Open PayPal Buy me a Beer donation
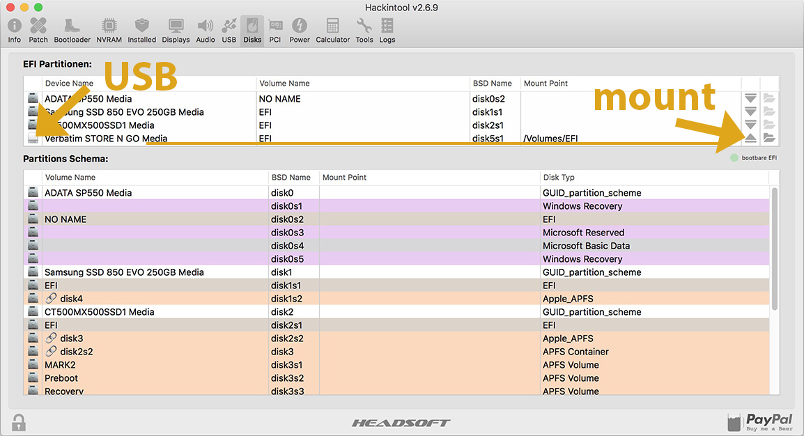The width and height of the screenshot is (804, 436). pos(760,422)
